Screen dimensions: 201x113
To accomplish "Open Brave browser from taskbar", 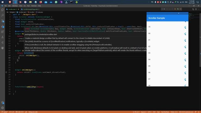I will 10,2.
